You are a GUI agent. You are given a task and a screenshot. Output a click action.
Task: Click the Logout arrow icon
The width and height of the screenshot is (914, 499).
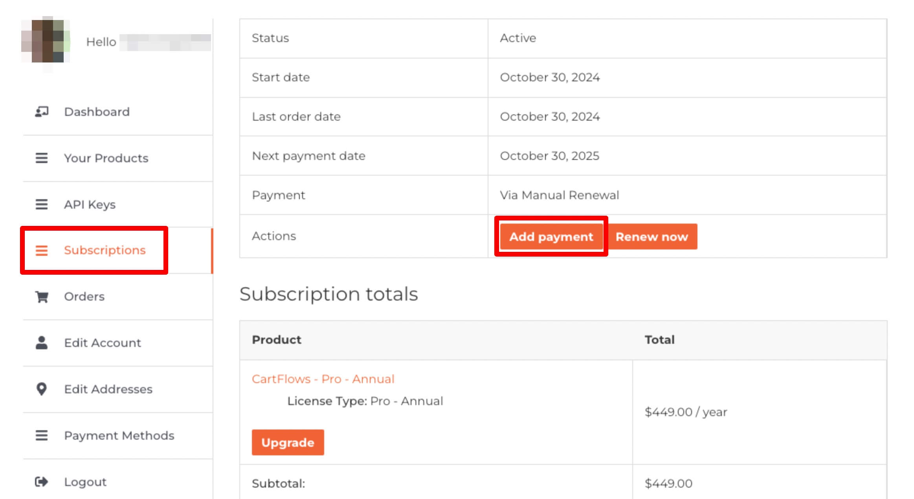pos(42,482)
